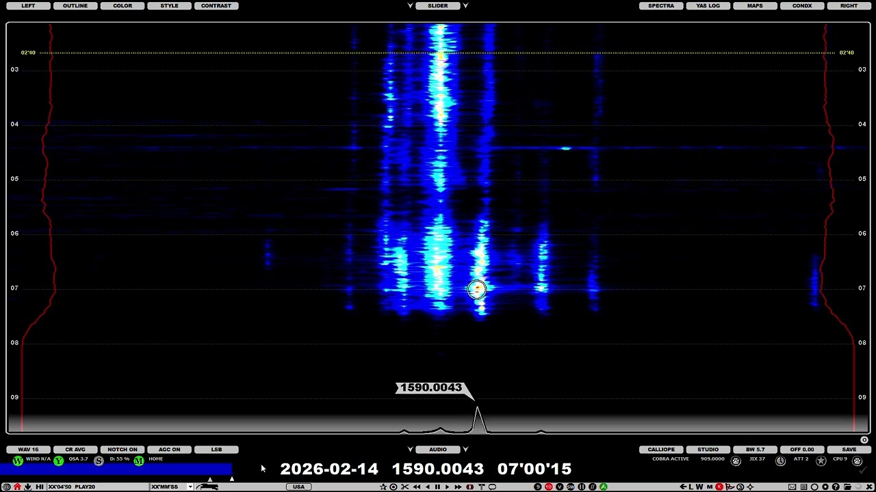Click the download arrow icon
The width and height of the screenshot is (876, 492).
point(27,487)
